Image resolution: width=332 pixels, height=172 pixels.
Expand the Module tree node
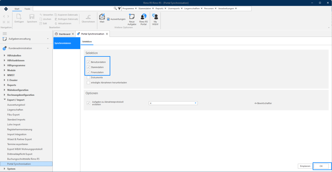click(5, 70)
